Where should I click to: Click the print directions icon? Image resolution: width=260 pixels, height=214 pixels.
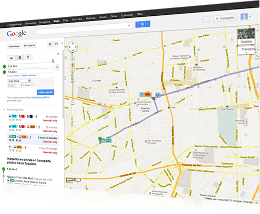click(50, 44)
